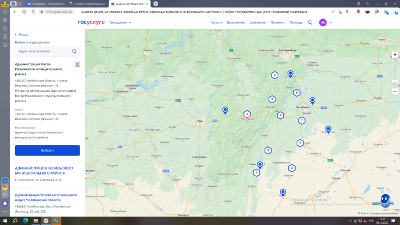Go to the Платежи menu item
Viewport: 400px width, 225px height.
tap(277, 22)
